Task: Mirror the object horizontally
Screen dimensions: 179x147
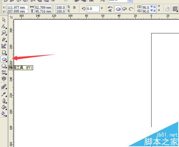Action: [110, 7]
